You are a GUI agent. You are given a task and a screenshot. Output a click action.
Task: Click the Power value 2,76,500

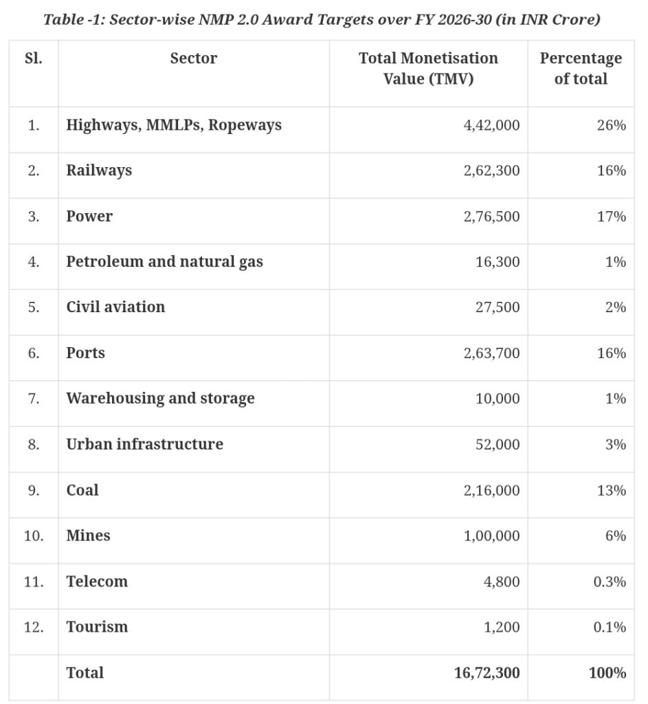[x=491, y=217]
